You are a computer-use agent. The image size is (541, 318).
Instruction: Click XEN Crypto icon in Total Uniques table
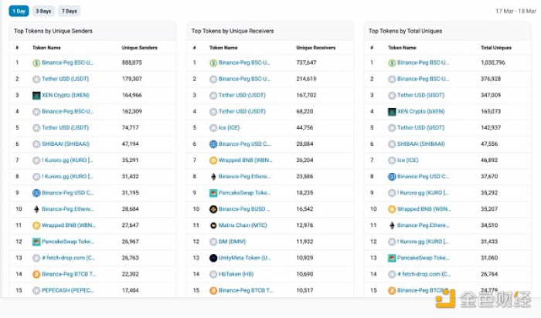click(392, 112)
